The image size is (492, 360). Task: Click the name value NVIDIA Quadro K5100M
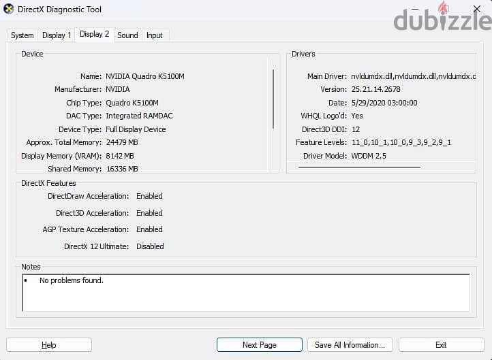coord(145,76)
